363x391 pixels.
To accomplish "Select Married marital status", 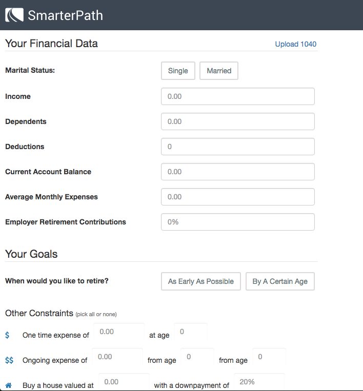I will tap(219, 71).
